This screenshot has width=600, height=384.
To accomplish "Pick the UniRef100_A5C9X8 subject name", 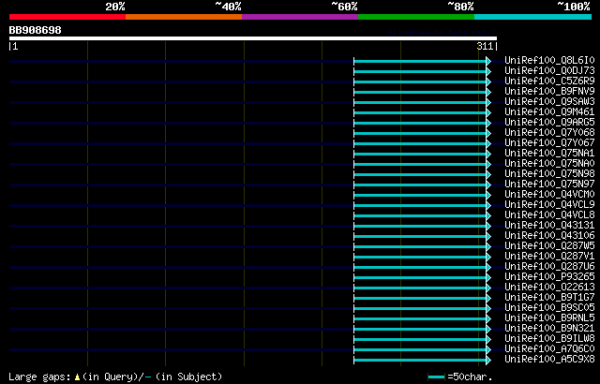I will coord(549,360).
